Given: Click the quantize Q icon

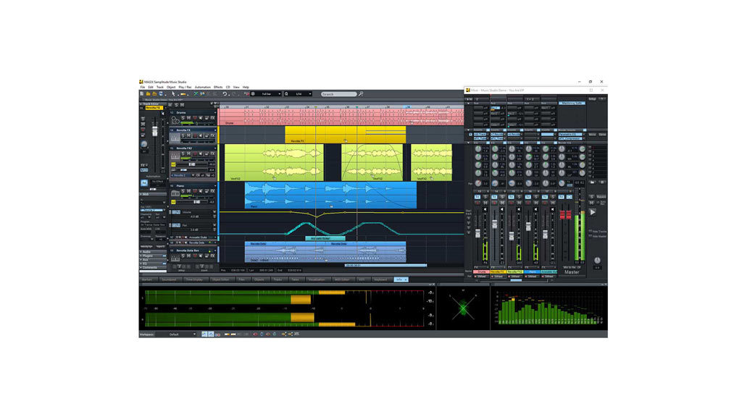Looking at the screenshot, I should 286,94.
